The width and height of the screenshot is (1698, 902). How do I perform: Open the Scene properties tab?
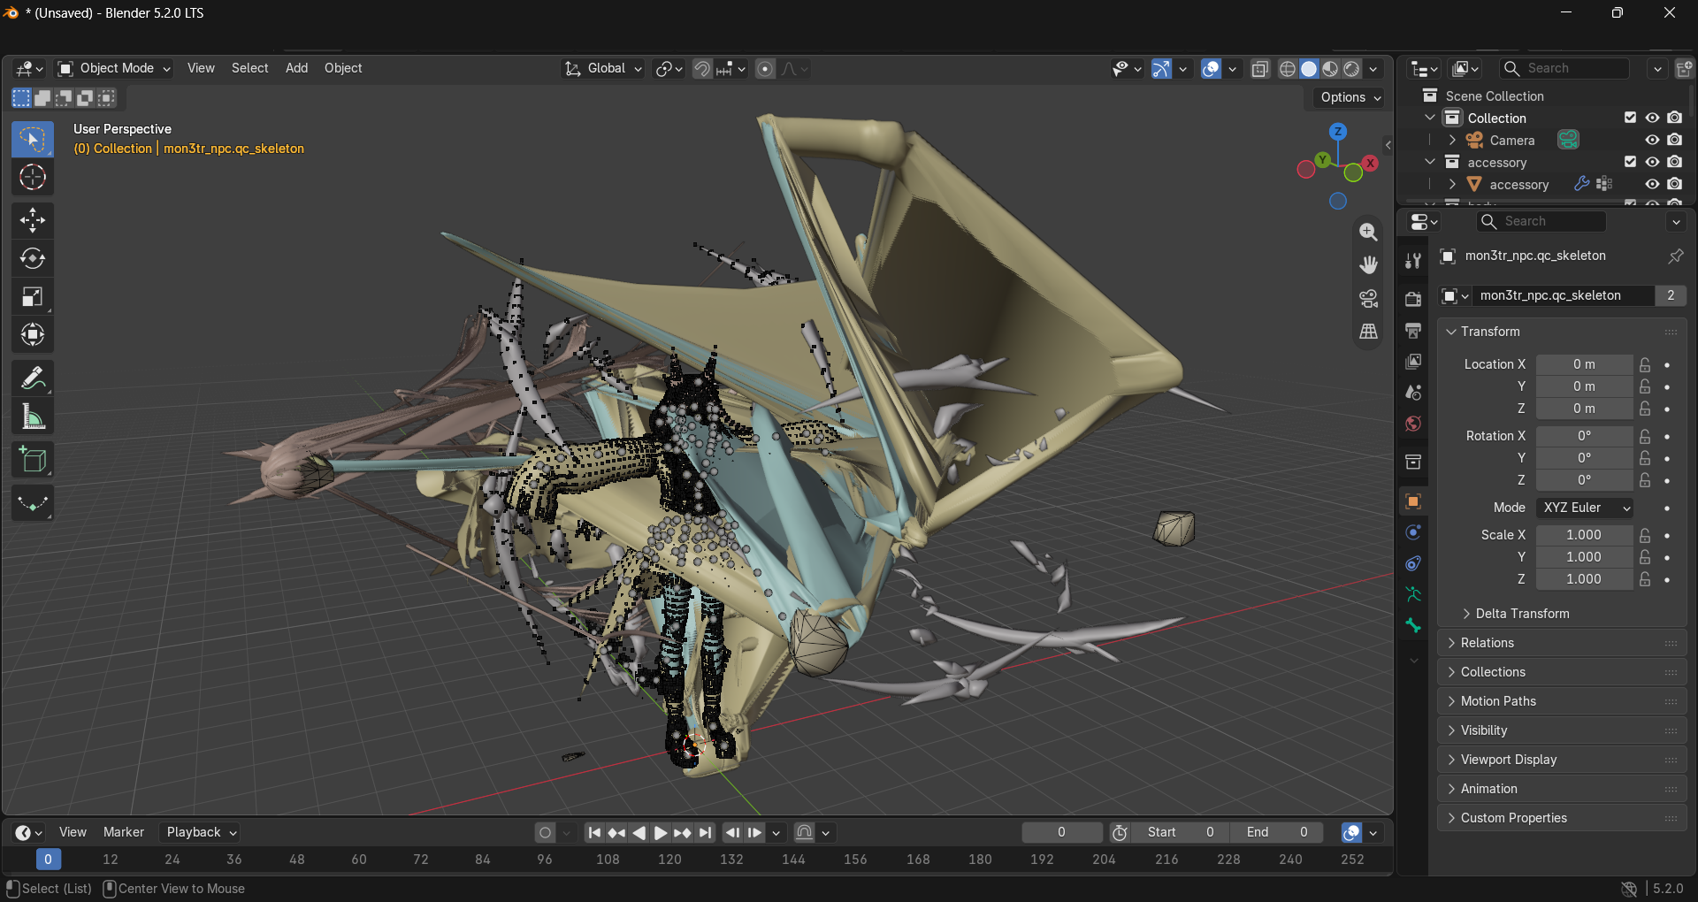click(x=1413, y=393)
